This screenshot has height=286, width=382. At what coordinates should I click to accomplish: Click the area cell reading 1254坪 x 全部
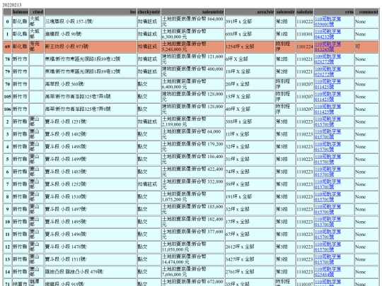tap(250, 47)
